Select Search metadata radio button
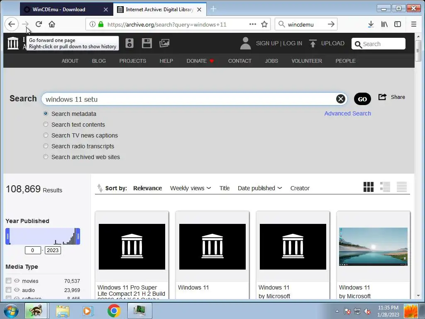Viewport: 425px width, 319px height. (46, 113)
